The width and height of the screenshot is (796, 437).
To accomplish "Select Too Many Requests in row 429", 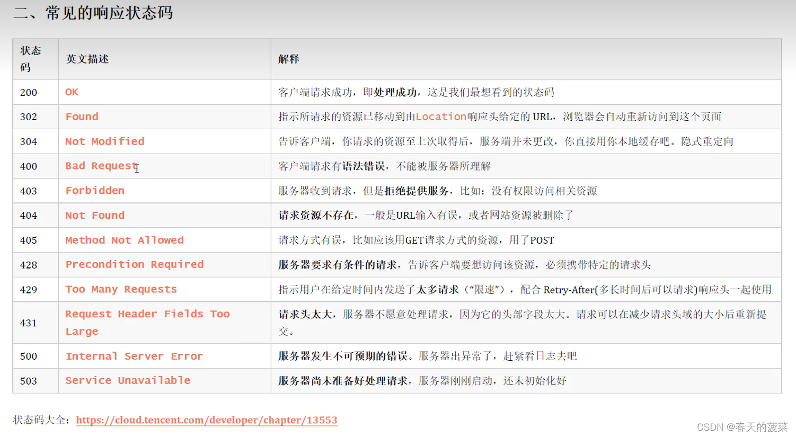I will click(x=121, y=289).
